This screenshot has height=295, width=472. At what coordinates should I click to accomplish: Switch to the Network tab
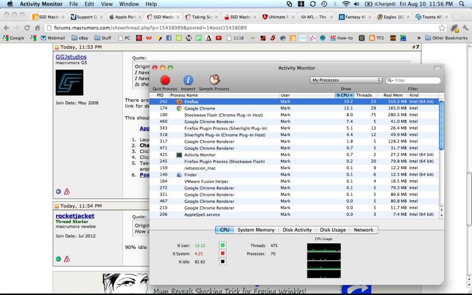point(364,230)
